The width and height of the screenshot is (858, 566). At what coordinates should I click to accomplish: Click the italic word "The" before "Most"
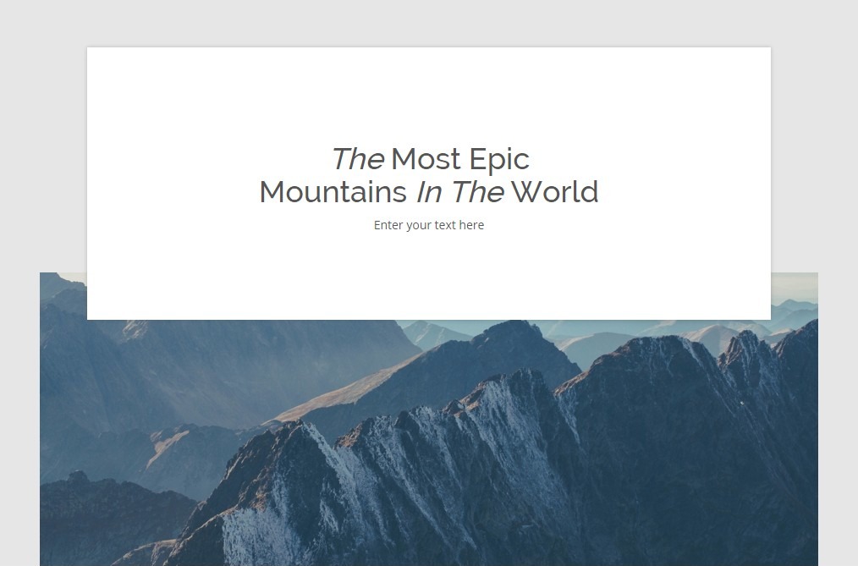click(358, 159)
